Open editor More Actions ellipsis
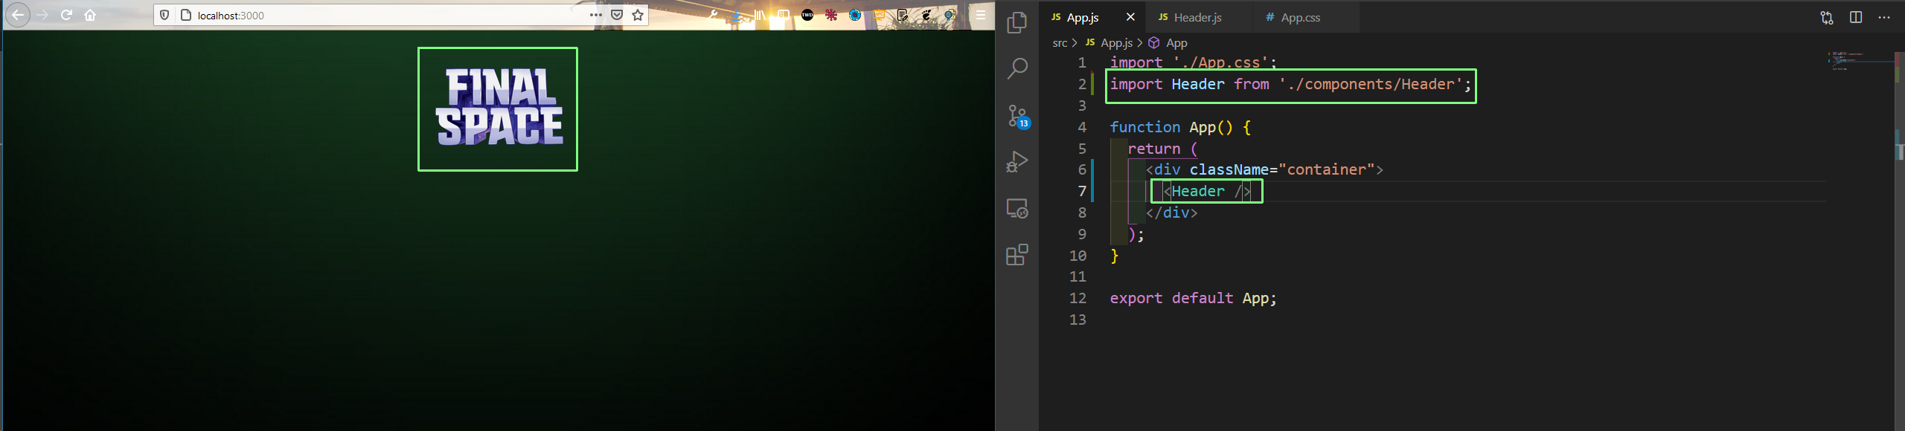 coord(1884,17)
